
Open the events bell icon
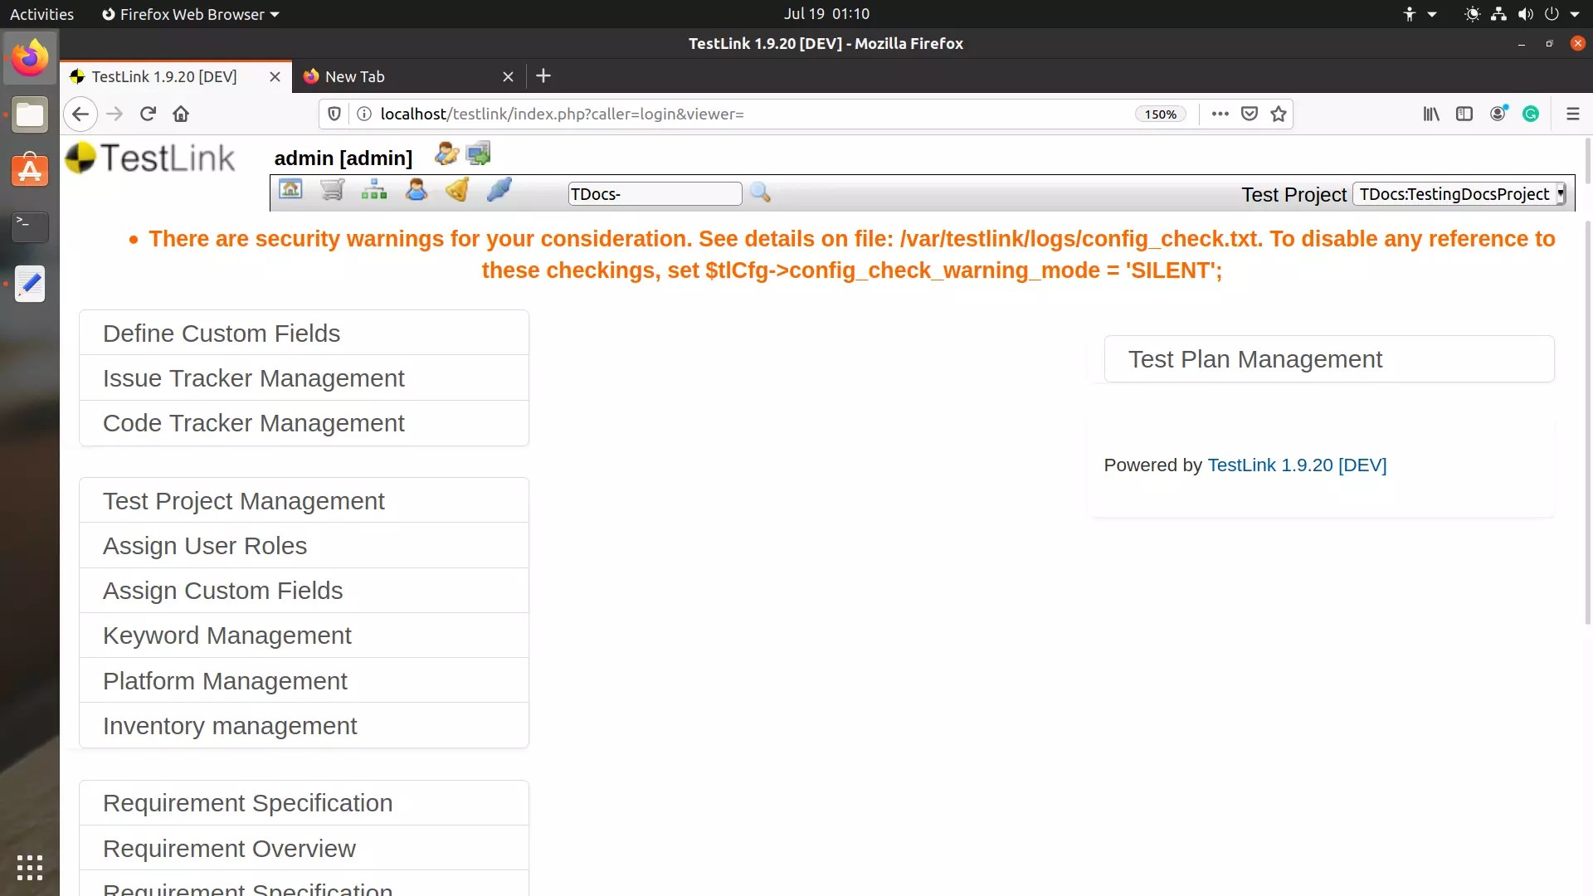point(456,189)
